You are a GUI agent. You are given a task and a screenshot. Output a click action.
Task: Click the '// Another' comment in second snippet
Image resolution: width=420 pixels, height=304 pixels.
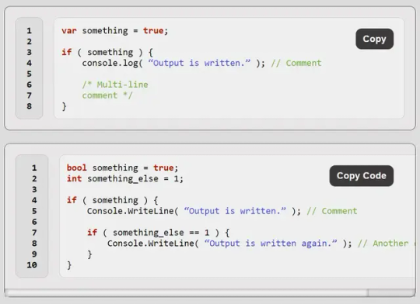[x=383, y=244]
